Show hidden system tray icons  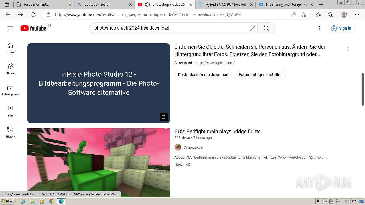point(318,201)
